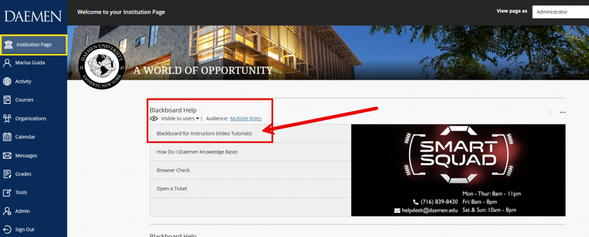Click the Marisa Guida profile icon
This screenshot has width=589, height=237.
click(x=7, y=63)
